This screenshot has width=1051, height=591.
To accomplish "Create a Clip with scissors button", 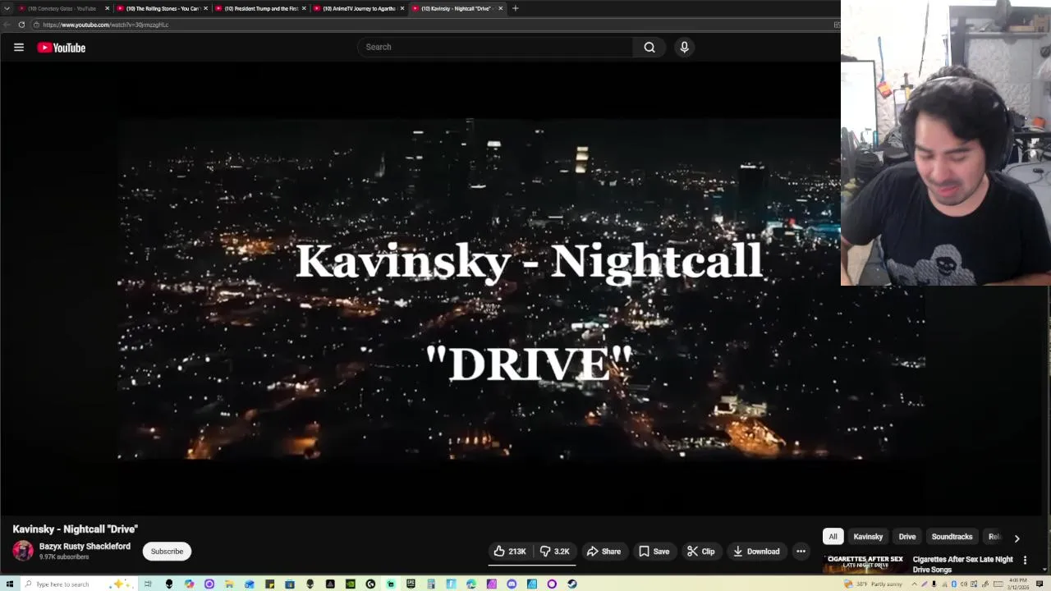I will tap(700, 552).
